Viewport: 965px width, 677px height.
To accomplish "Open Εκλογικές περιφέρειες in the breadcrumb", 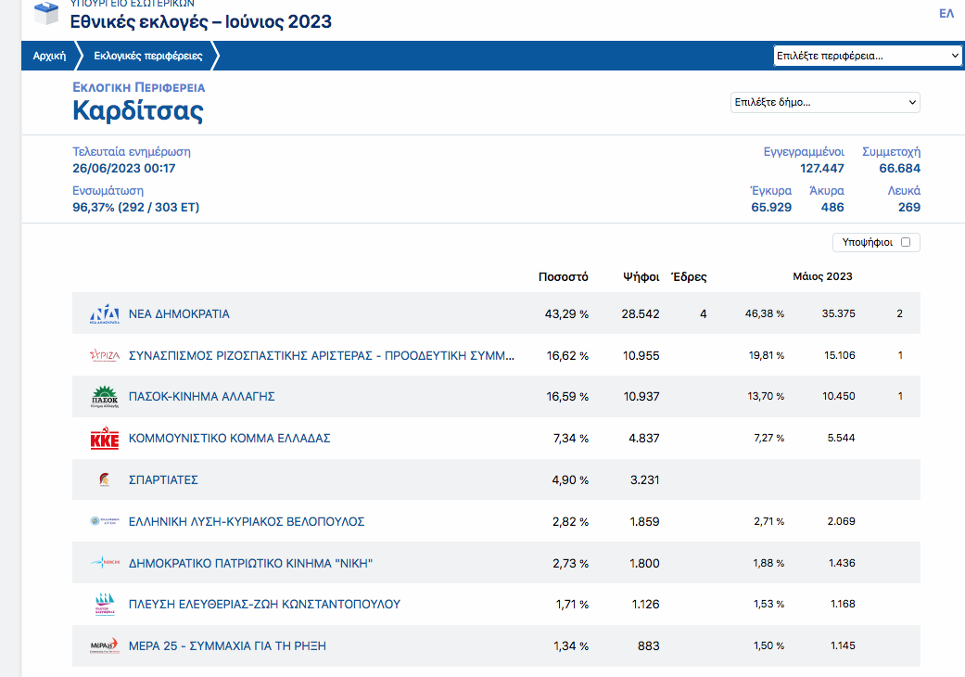I will click(x=147, y=56).
